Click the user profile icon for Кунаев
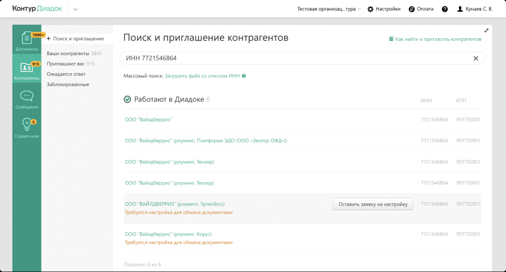The height and width of the screenshot is (272, 506). coord(460,9)
